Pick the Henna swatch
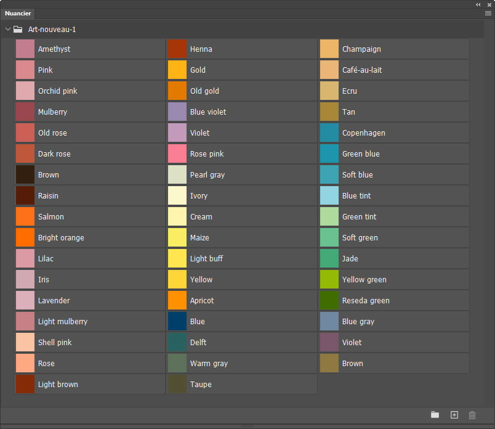This screenshot has width=495, height=429. click(x=177, y=49)
